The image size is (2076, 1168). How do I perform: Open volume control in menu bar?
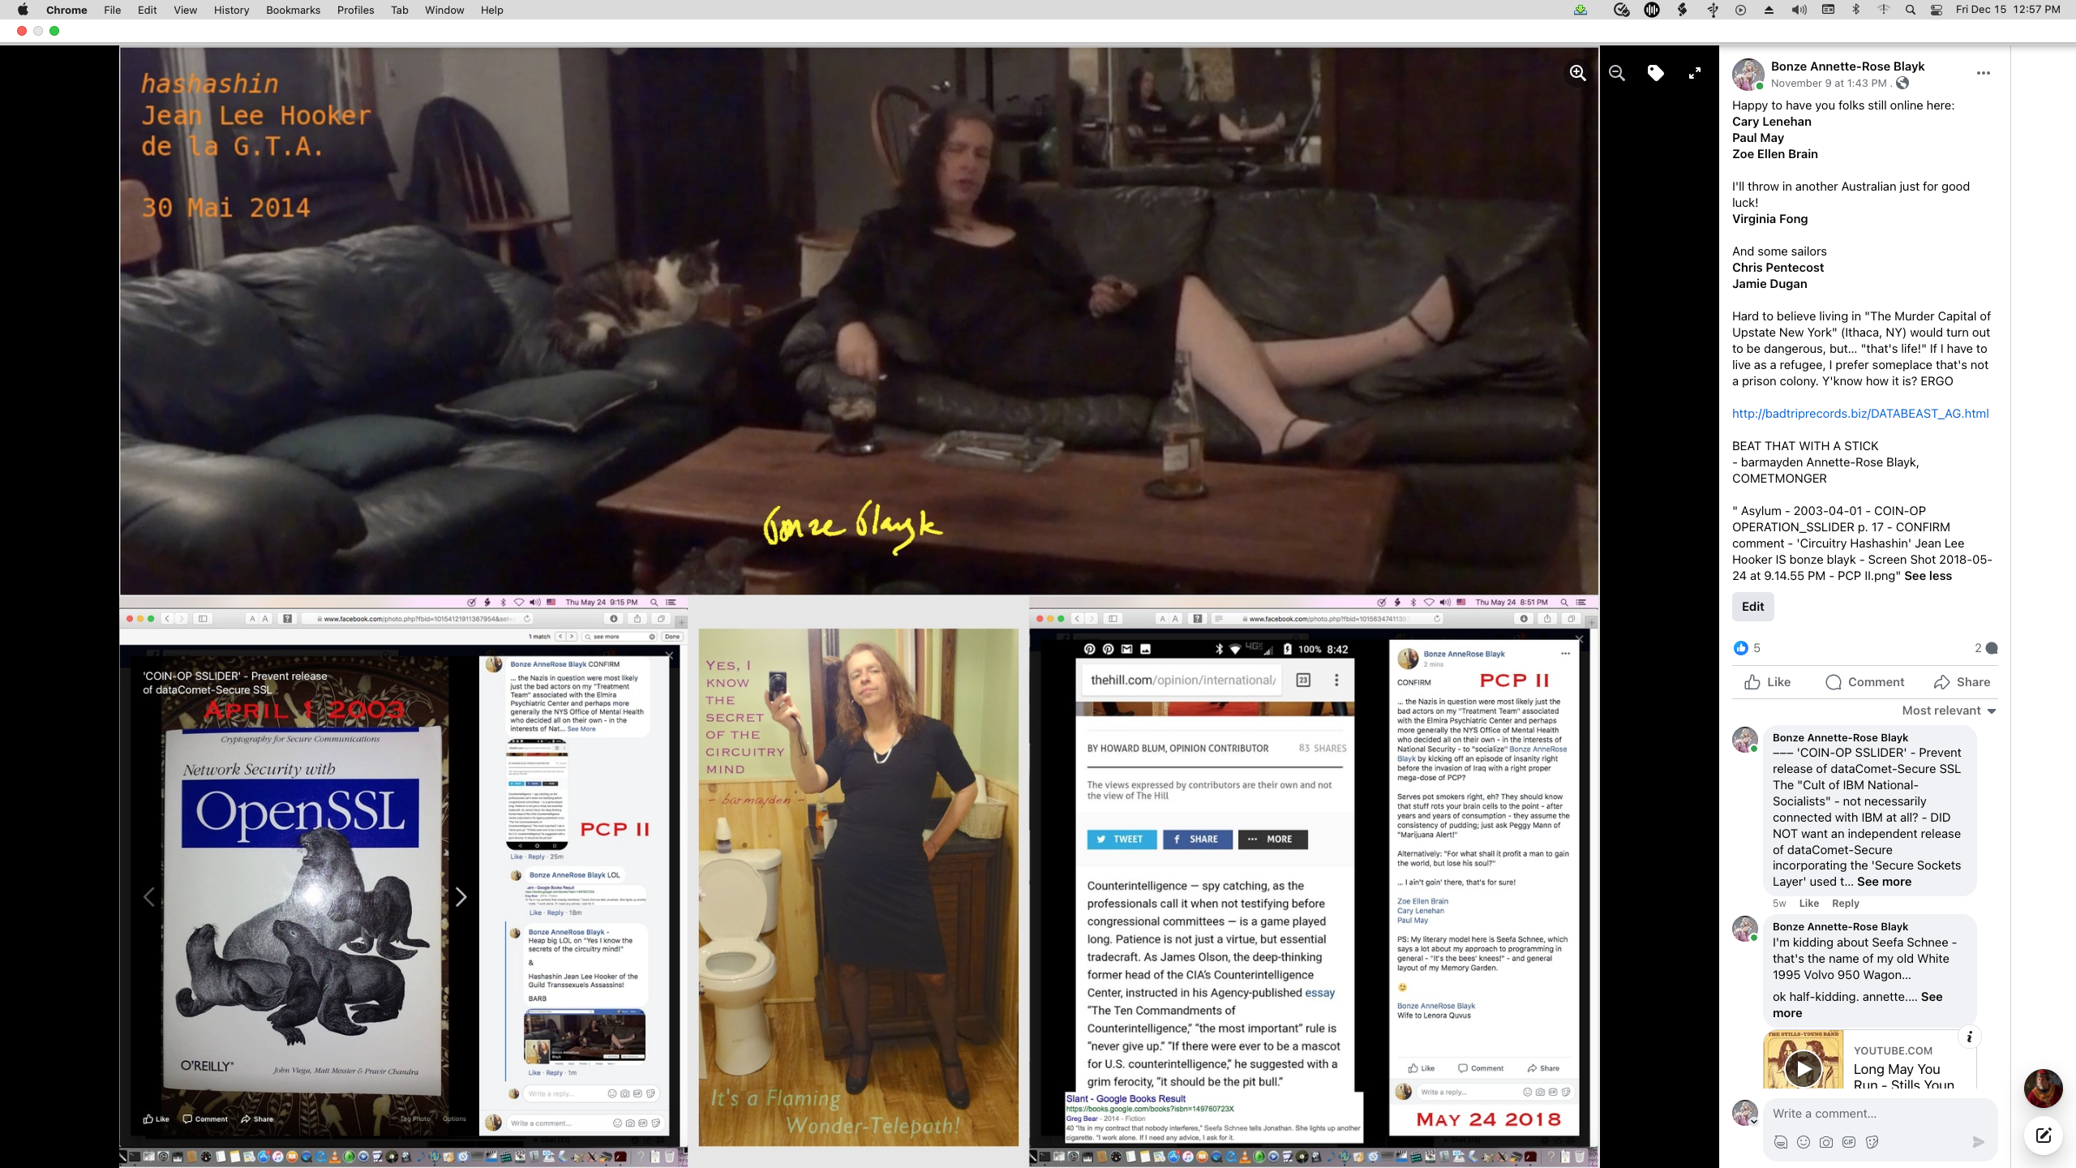(x=1799, y=10)
